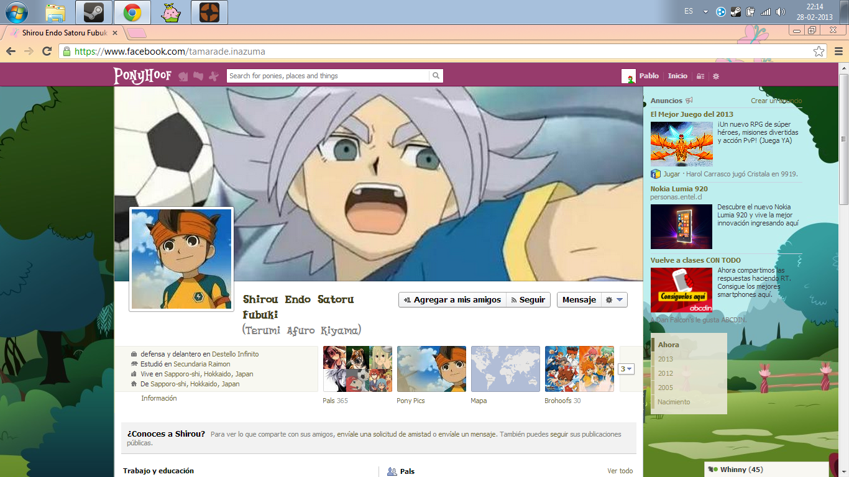Click the El Mejor Juego del 2013 ad image
This screenshot has width=849, height=477.
[x=682, y=143]
